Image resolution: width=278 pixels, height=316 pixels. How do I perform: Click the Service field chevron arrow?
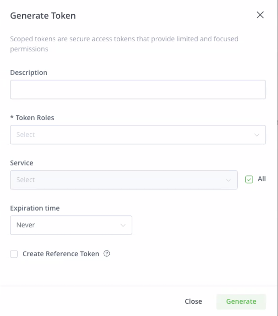coord(228,180)
